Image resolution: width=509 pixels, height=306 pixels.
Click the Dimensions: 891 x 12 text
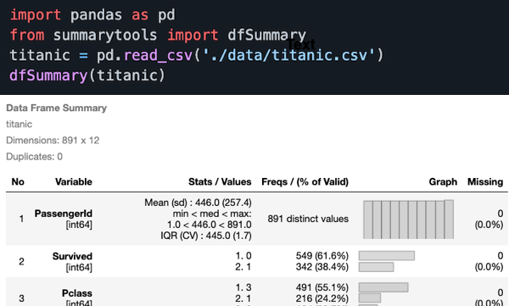coord(53,141)
